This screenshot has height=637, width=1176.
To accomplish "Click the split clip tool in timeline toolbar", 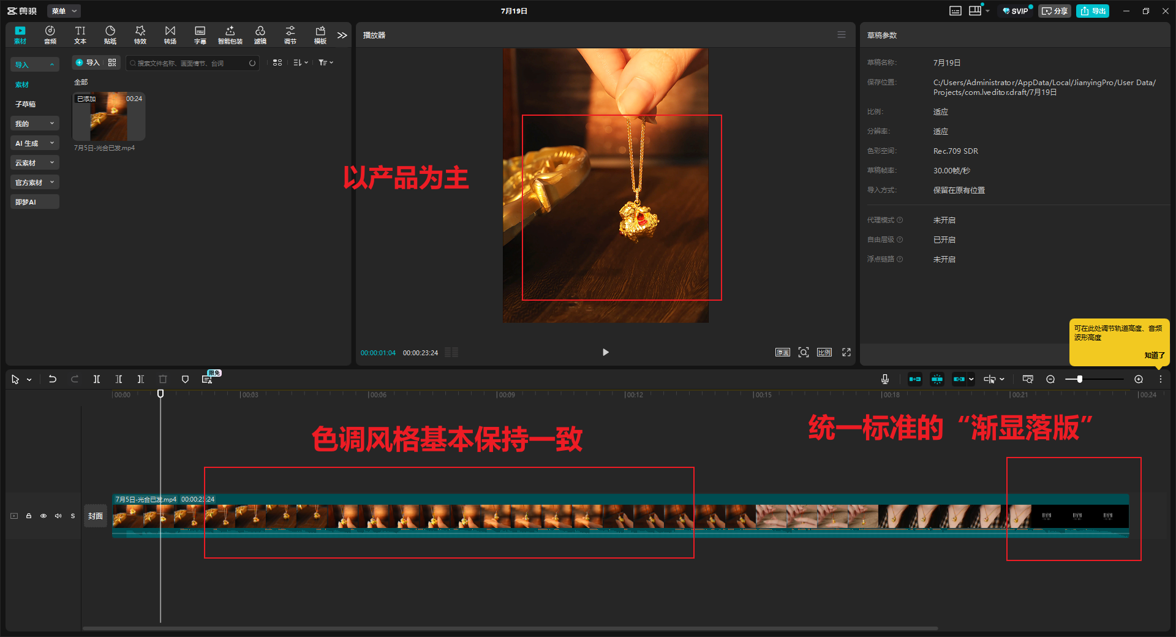I will pos(97,379).
